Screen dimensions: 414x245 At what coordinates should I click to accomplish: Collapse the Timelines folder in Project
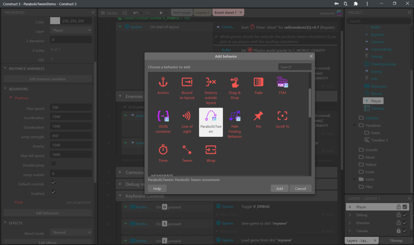click(x=354, y=125)
